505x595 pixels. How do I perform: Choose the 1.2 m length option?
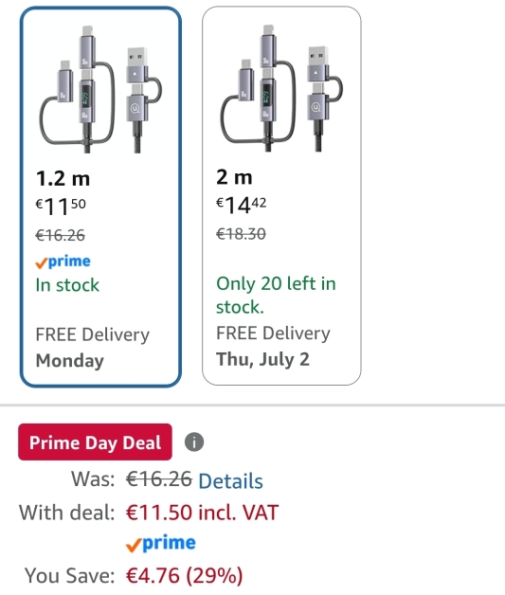coord(100,196)
